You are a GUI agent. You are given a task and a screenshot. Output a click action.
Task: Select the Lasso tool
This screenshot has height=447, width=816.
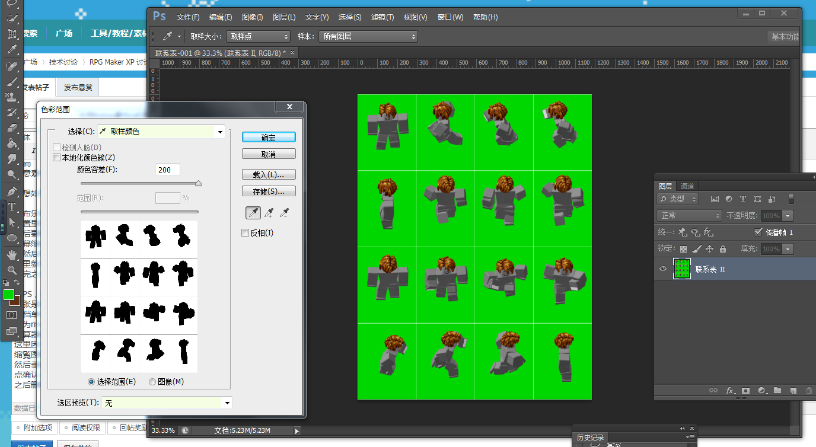click(x=11, y=3)
